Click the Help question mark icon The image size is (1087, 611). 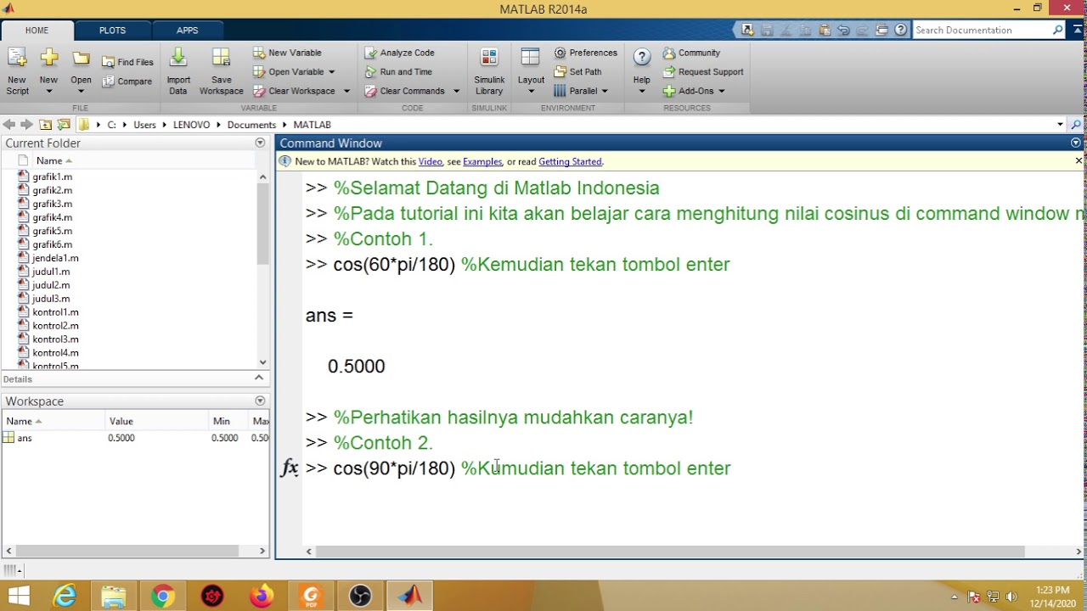pos(642,58)
